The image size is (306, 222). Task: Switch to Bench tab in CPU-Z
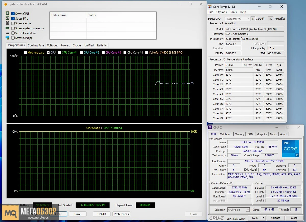coord(274,134)
